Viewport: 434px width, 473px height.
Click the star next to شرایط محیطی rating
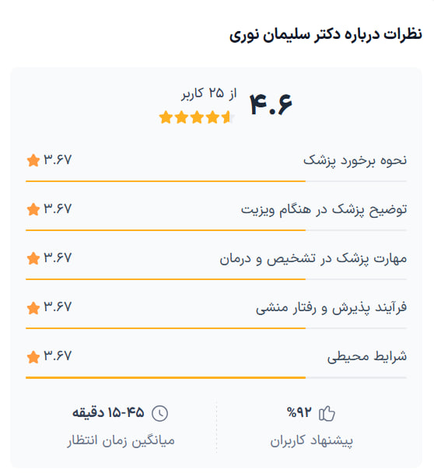[33, 357]
